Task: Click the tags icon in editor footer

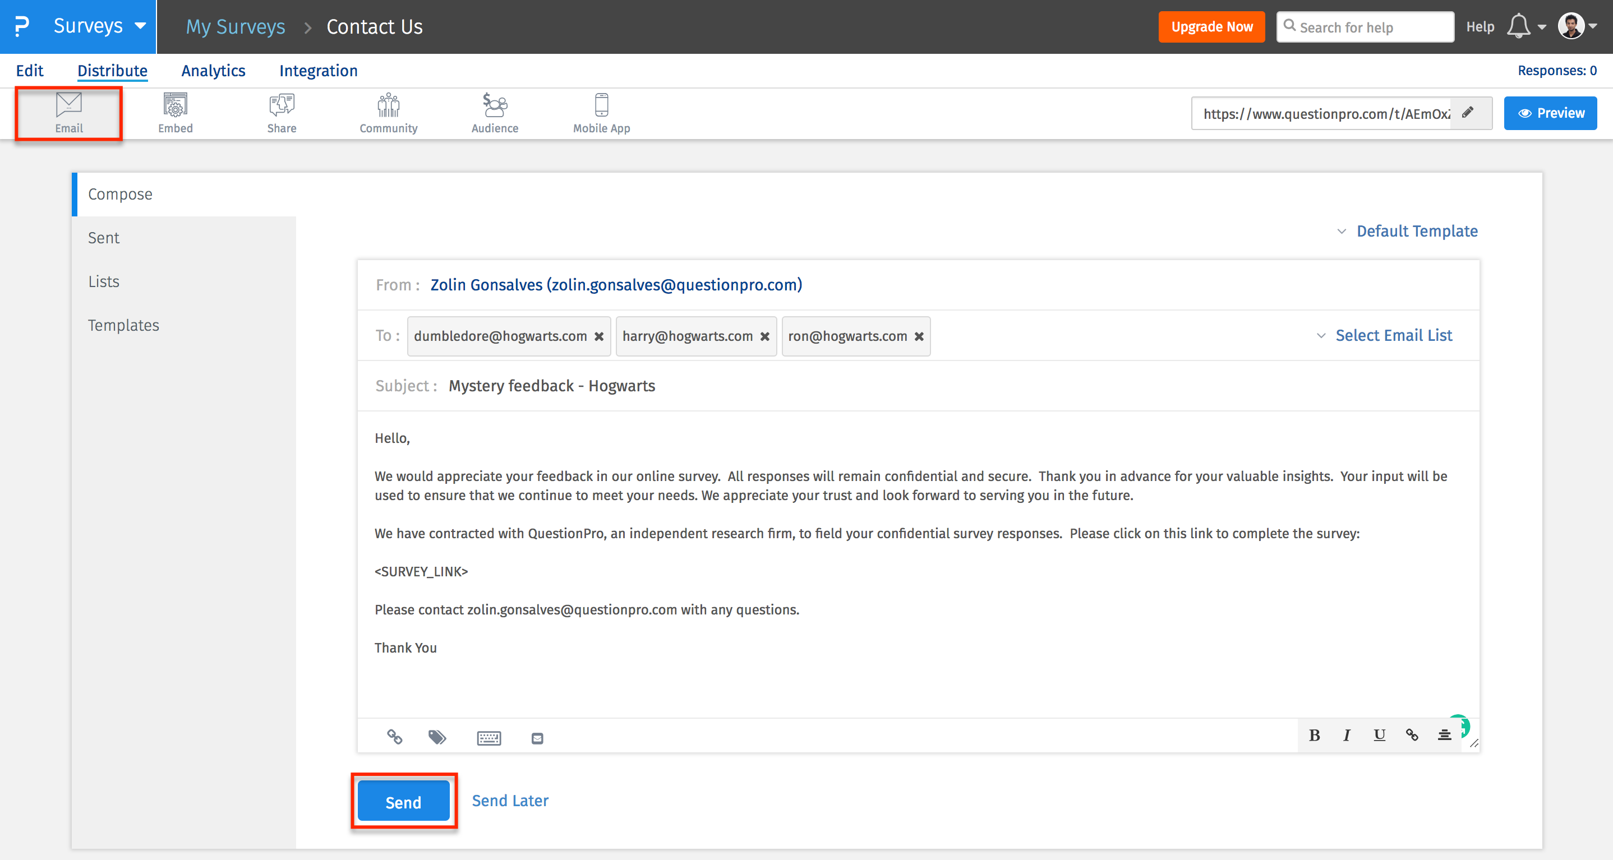Action: 437,737
